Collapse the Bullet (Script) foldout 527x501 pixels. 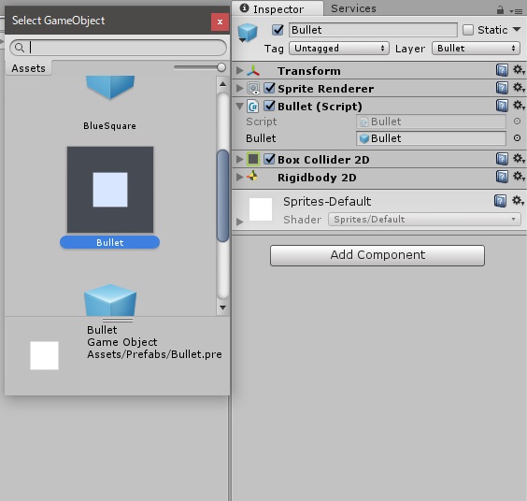pos(239,107)
